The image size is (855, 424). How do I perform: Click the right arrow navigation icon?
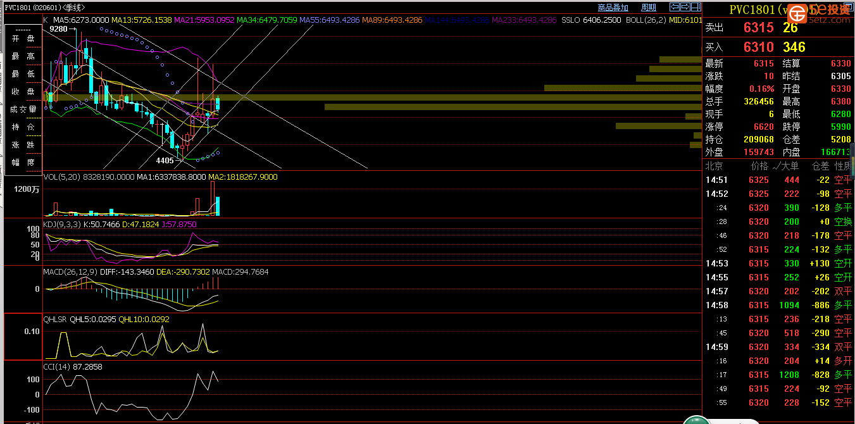click(x=685, y=8)
